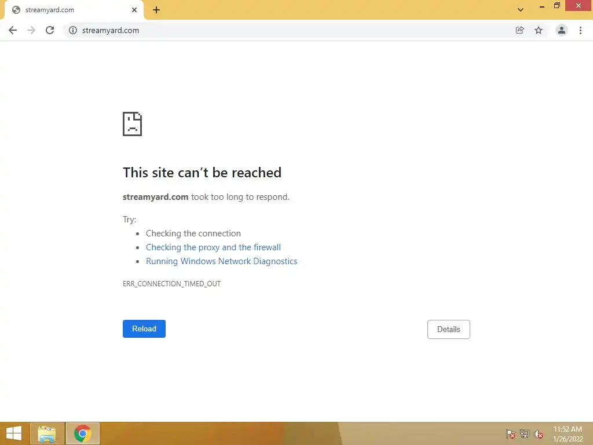
Task: Open Running Windows Network Diagnostics link
Action: [222, 261]
